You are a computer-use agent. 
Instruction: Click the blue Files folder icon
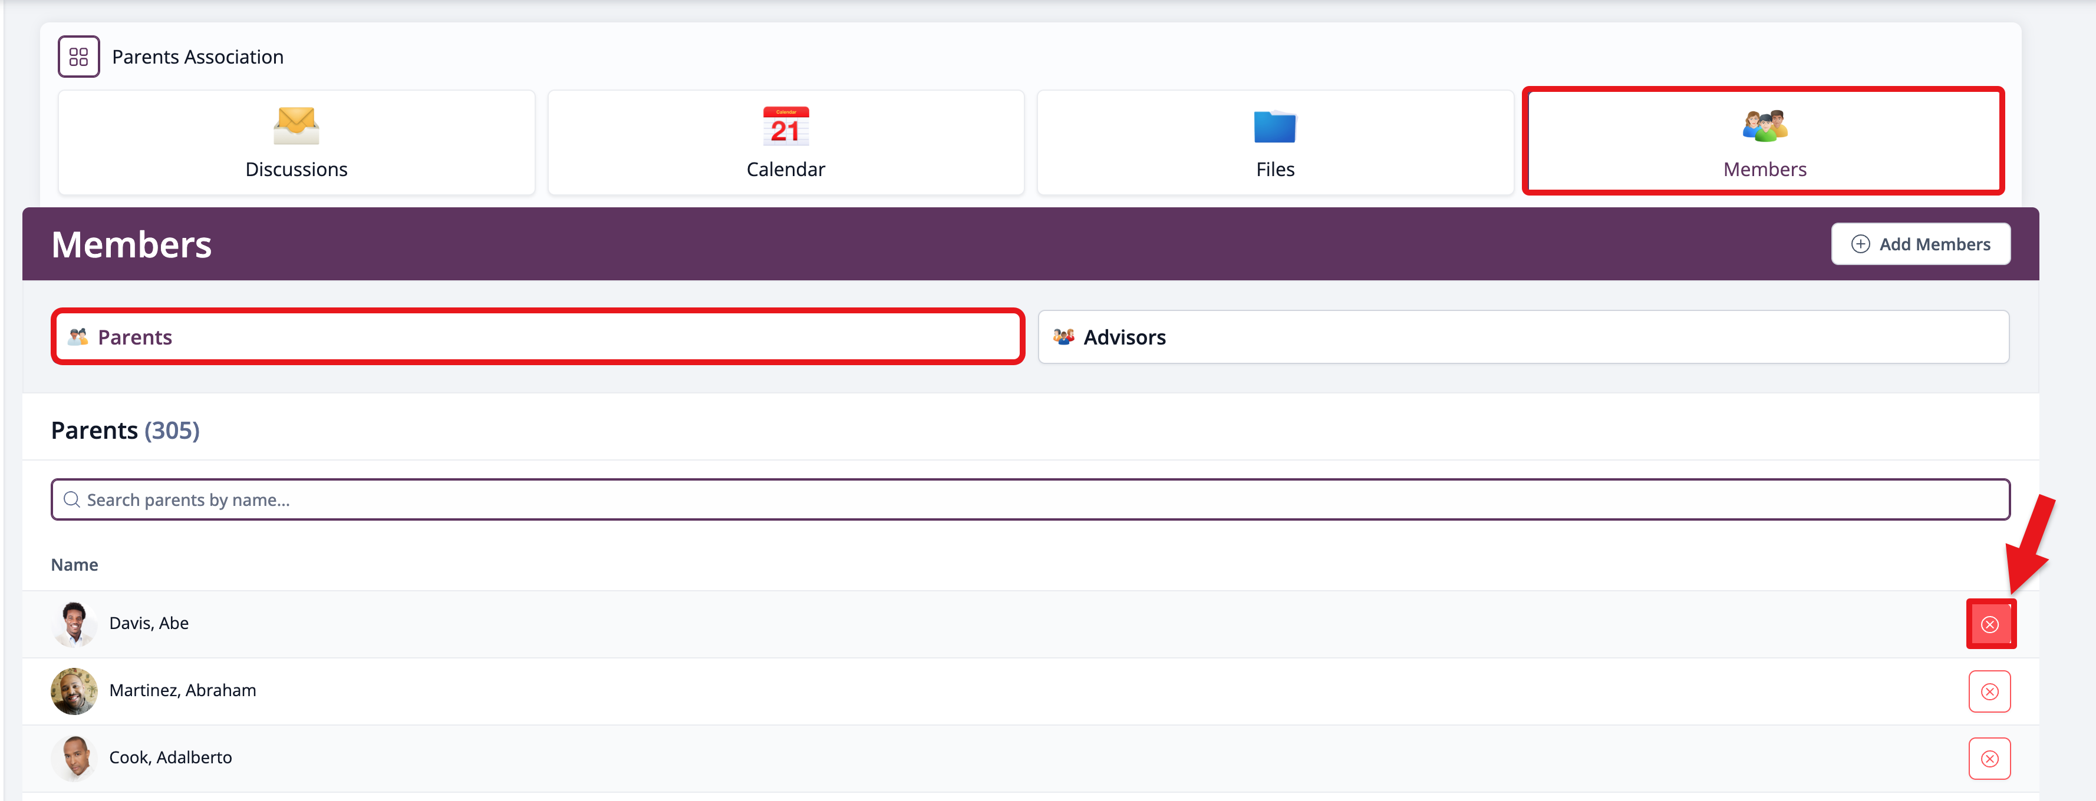pyautogui.click(x=1274, y=127)
